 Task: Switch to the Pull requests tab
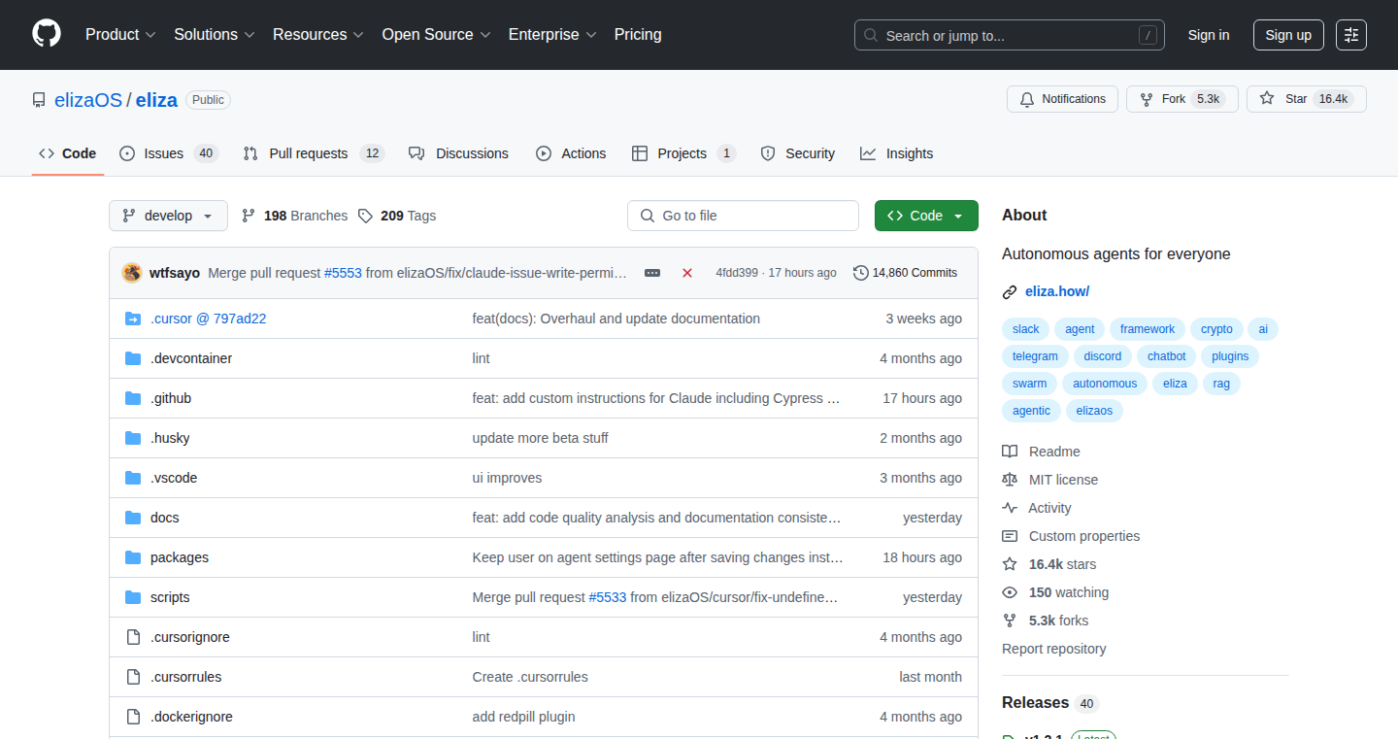(314, 153)
